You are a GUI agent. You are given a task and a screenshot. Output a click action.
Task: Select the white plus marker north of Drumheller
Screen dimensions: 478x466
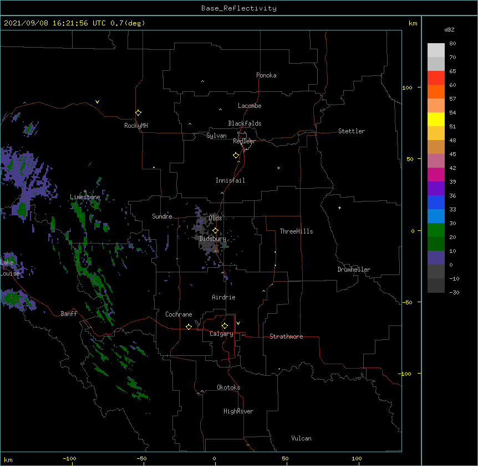coord(339,208)
